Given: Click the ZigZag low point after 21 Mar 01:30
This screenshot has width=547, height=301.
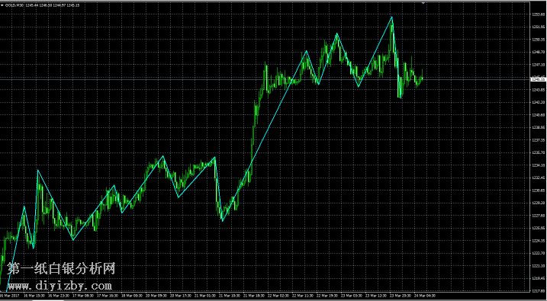Looking at the screenshot, I should click(x=223, y=220).
